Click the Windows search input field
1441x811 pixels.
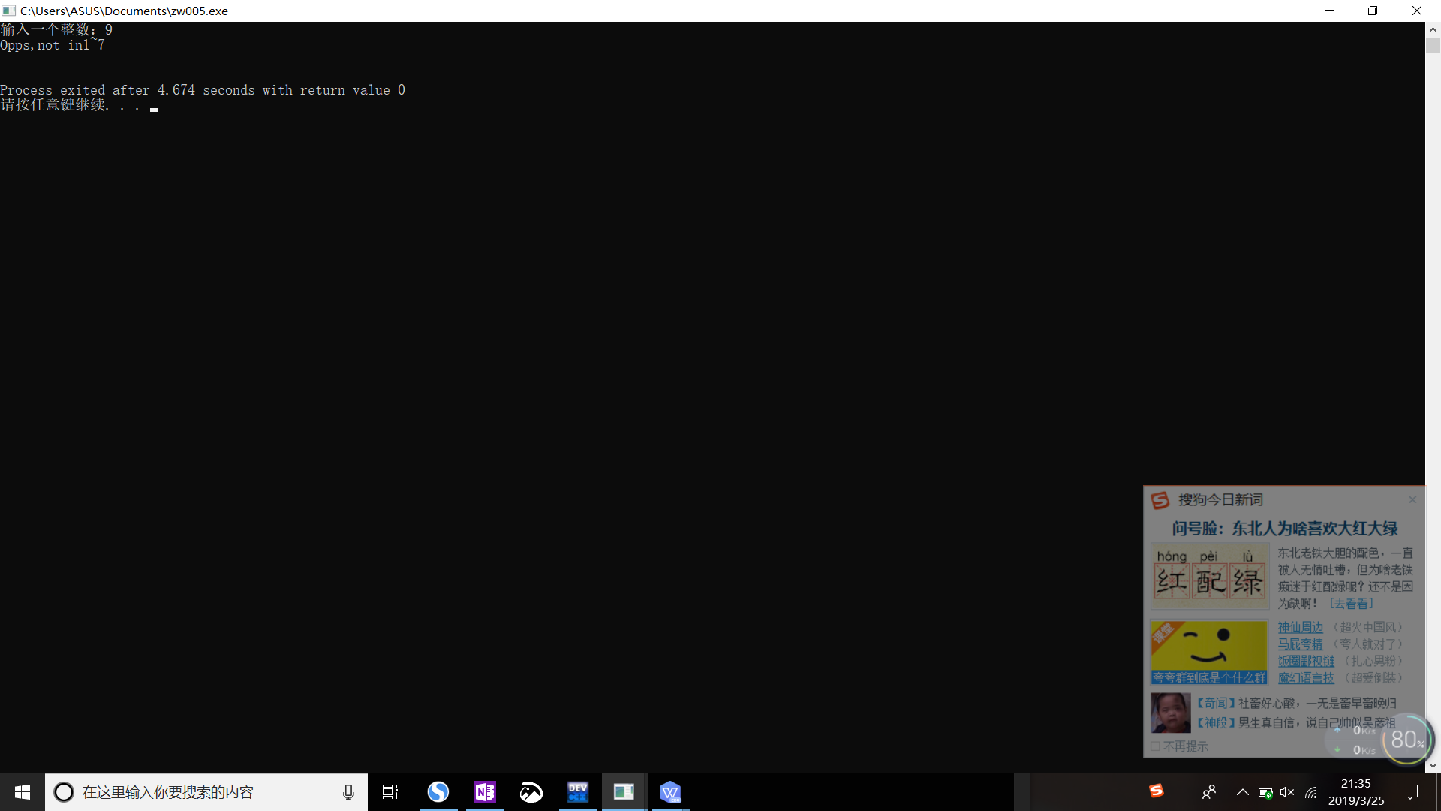point(203,792)
